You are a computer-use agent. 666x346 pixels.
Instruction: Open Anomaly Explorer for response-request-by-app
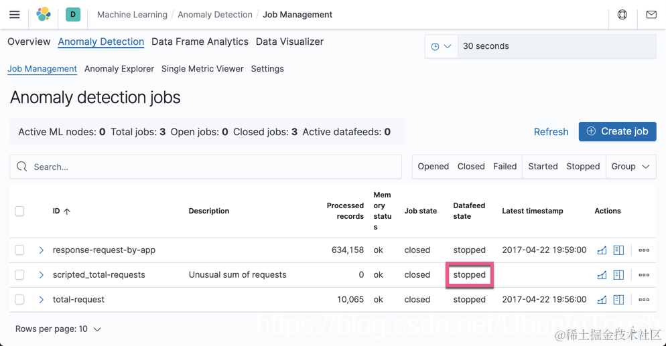618,250
